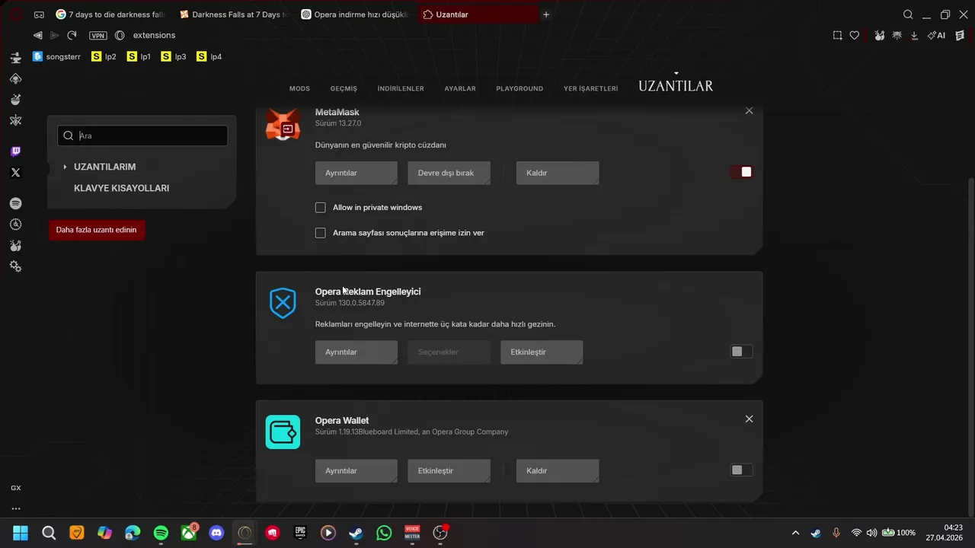Click the MetaMask fox extension icon
The width and height of the screenshot is (975, 548).
tap(283, 125)
